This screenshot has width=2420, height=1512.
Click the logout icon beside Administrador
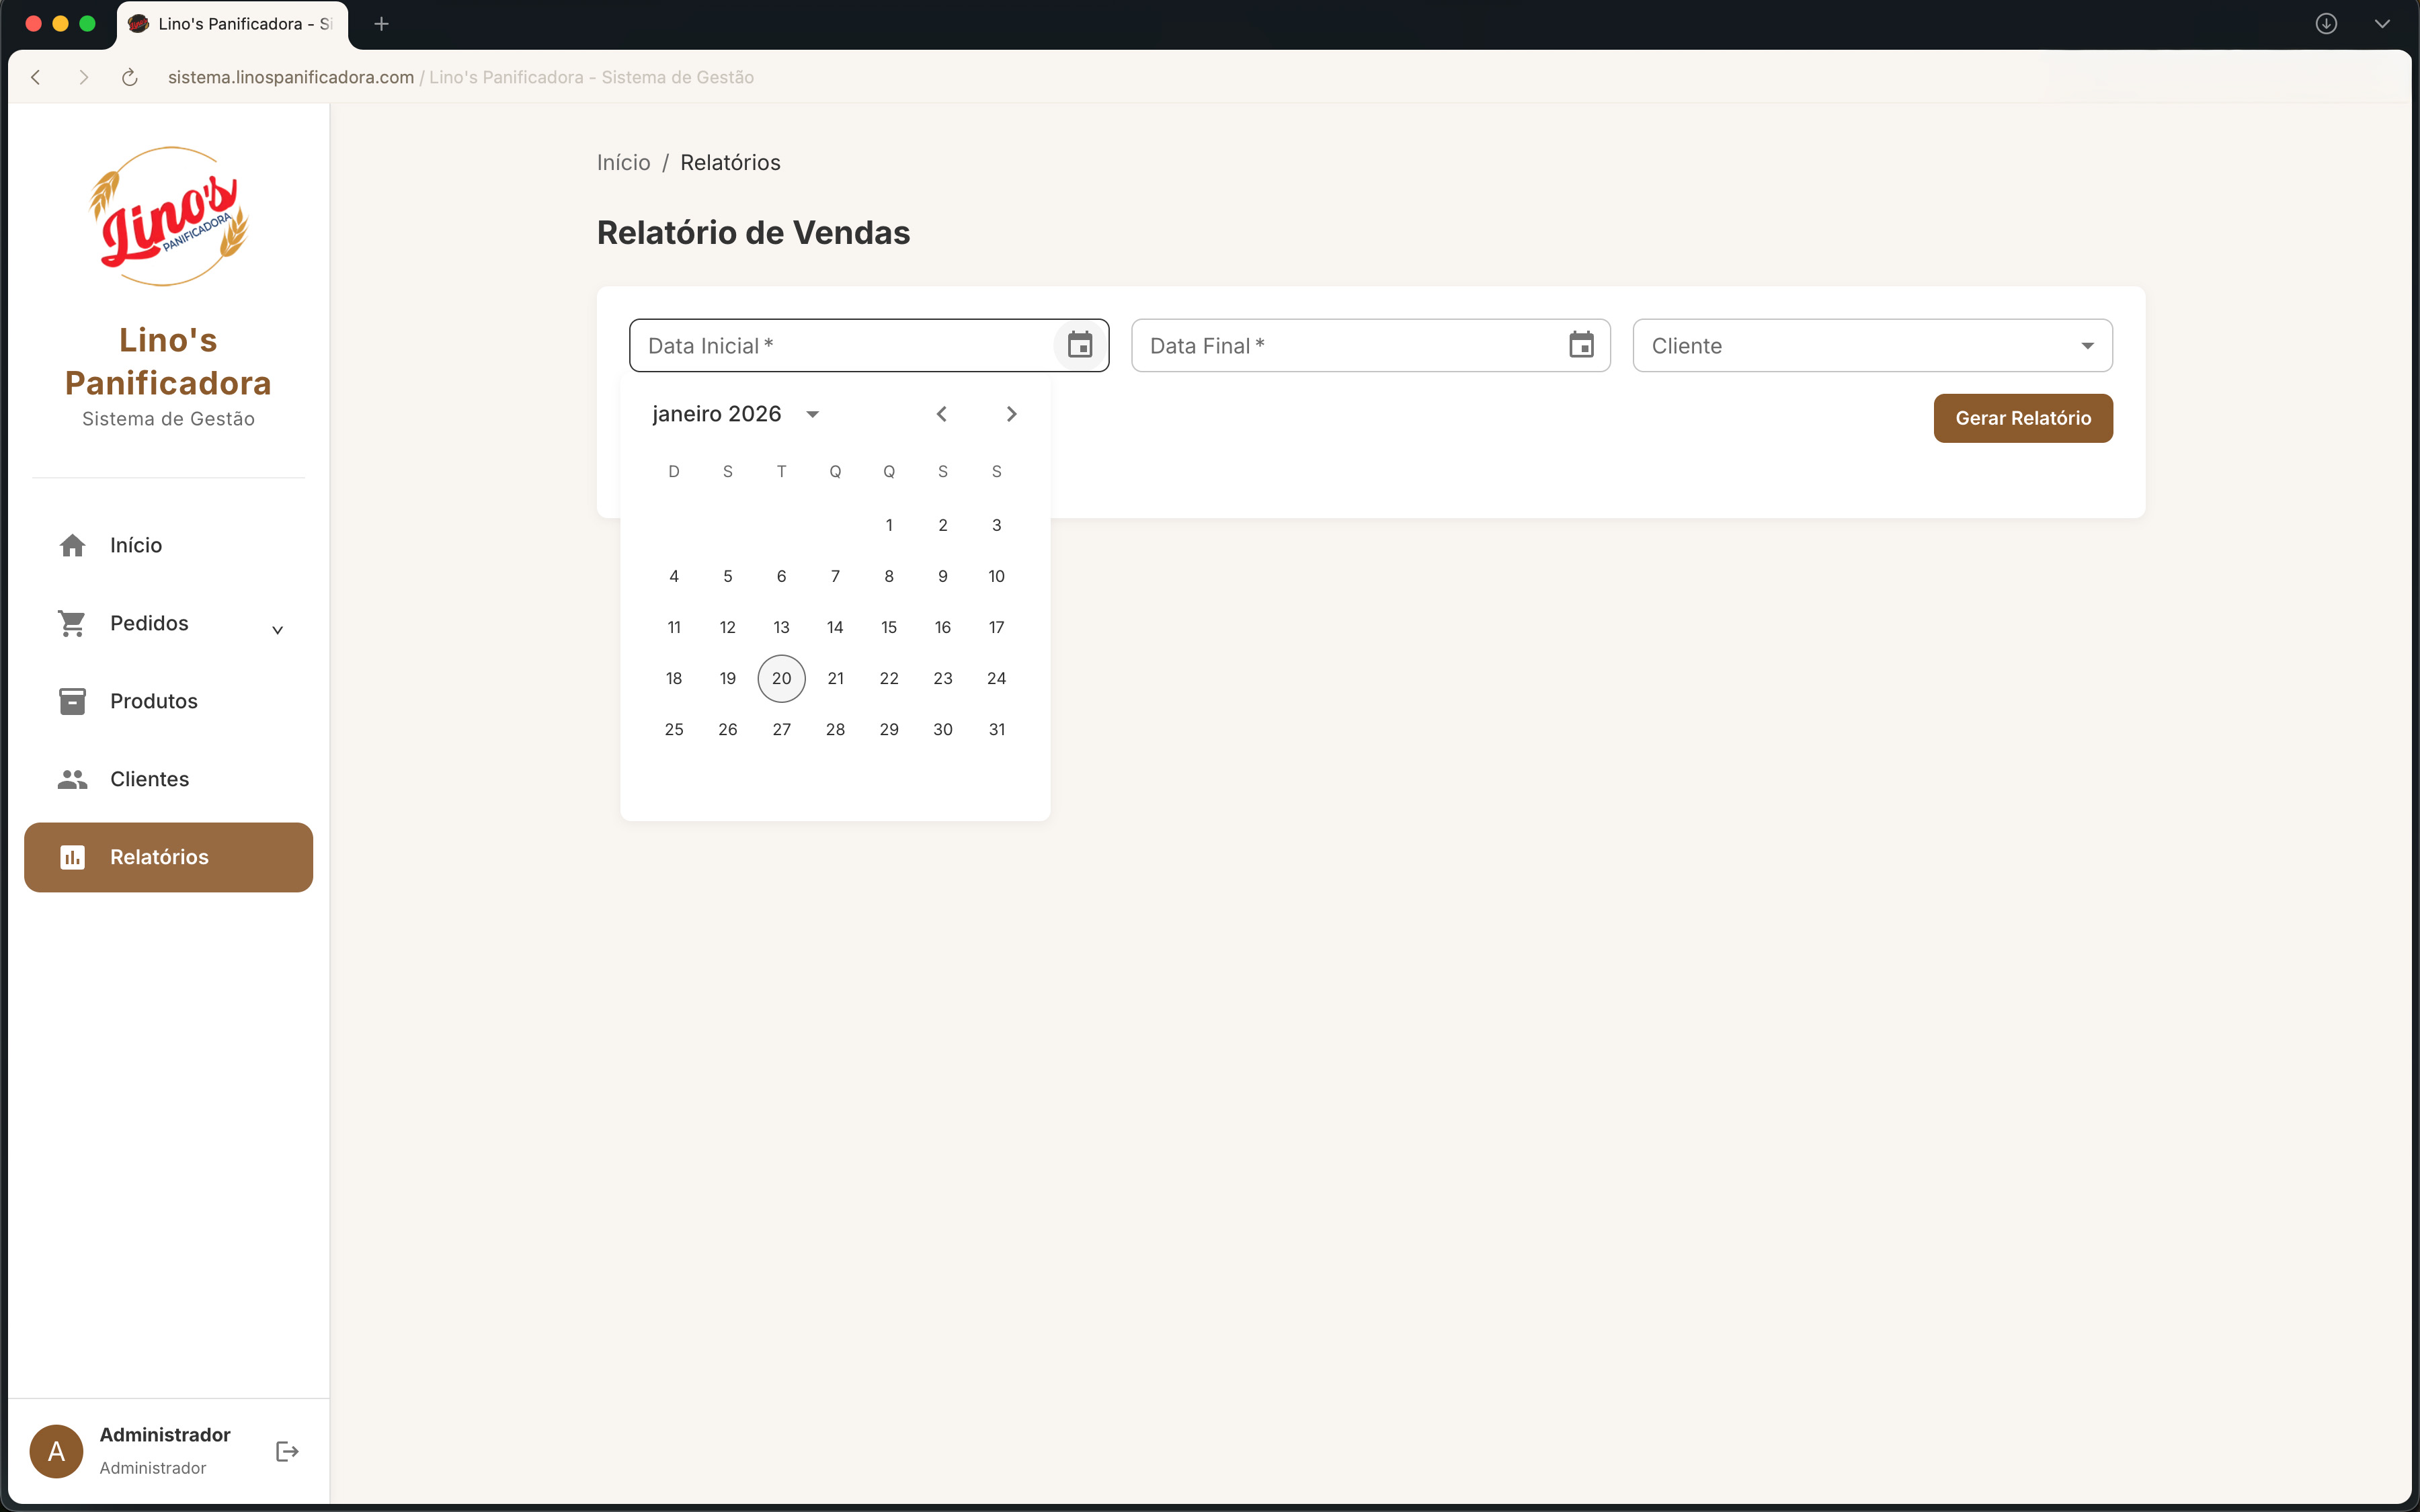[x=287, y=1451]
